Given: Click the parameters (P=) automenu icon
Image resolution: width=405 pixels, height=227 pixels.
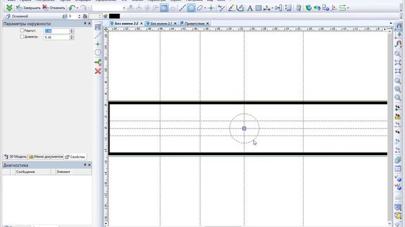Looking at the screenshot, I should [x=97, y=27].
